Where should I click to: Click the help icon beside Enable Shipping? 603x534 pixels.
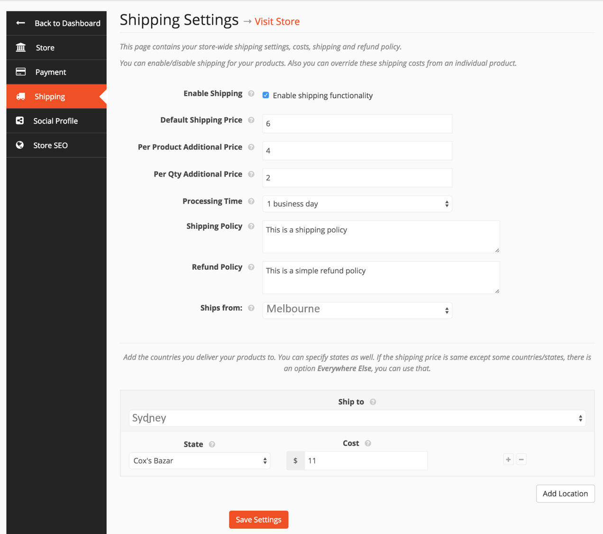251,94
